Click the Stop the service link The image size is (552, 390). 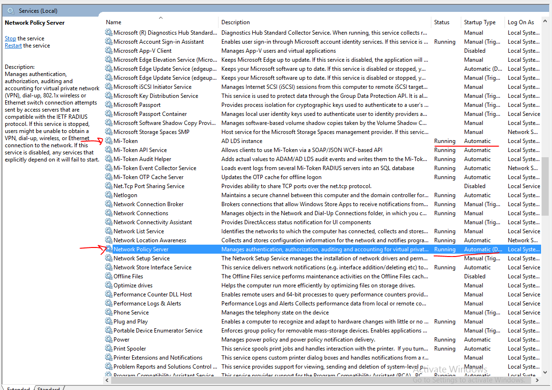pyautogui.click(x=10, y=38)
